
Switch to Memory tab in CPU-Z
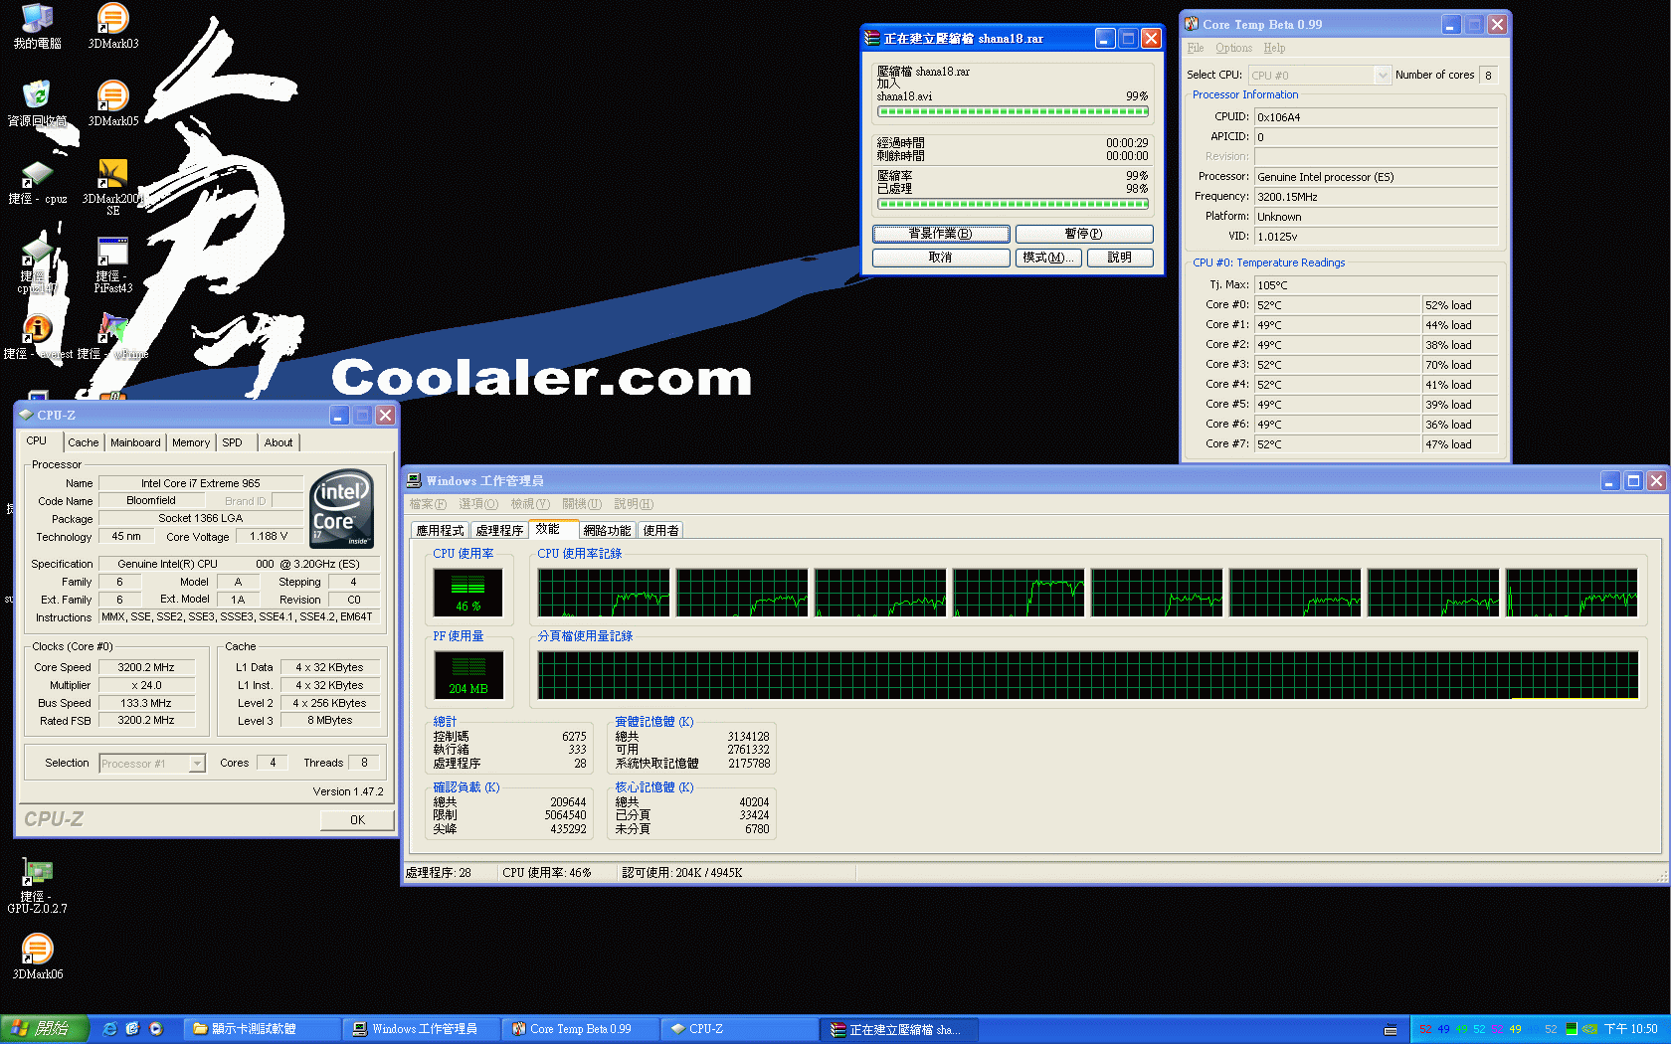pyautogui.click(x=191, y=442)
